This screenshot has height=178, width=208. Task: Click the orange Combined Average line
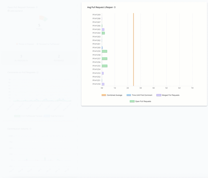[x=133, y=50]
